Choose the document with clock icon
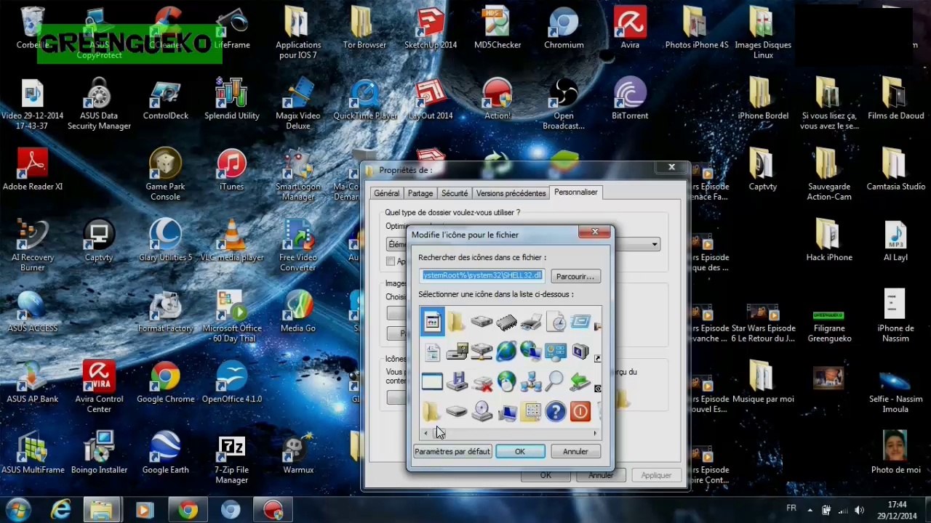 point(556,321)
